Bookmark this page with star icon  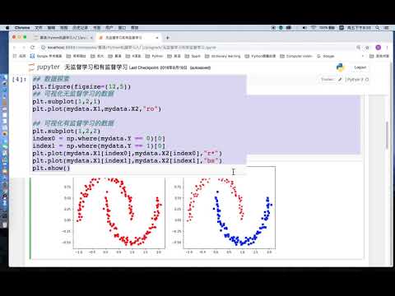[x=367, y=48]
